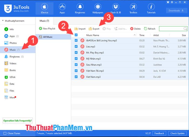Open the Downloads button

click(x=176, y=11)
